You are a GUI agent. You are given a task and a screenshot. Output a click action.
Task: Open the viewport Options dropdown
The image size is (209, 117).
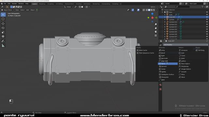pyautogui.click(x=153, y=7)
